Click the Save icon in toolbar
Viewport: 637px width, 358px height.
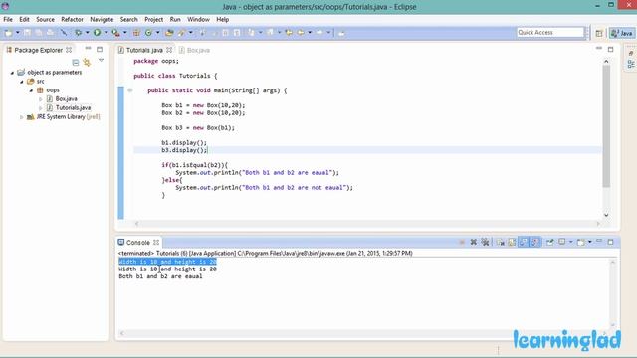click(27, 33)
